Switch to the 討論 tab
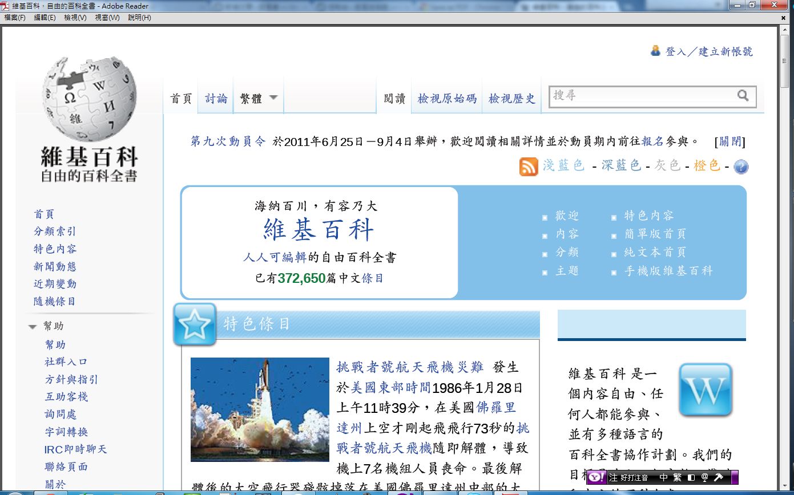Screen dimensions: 794x495 coord(216,99)
